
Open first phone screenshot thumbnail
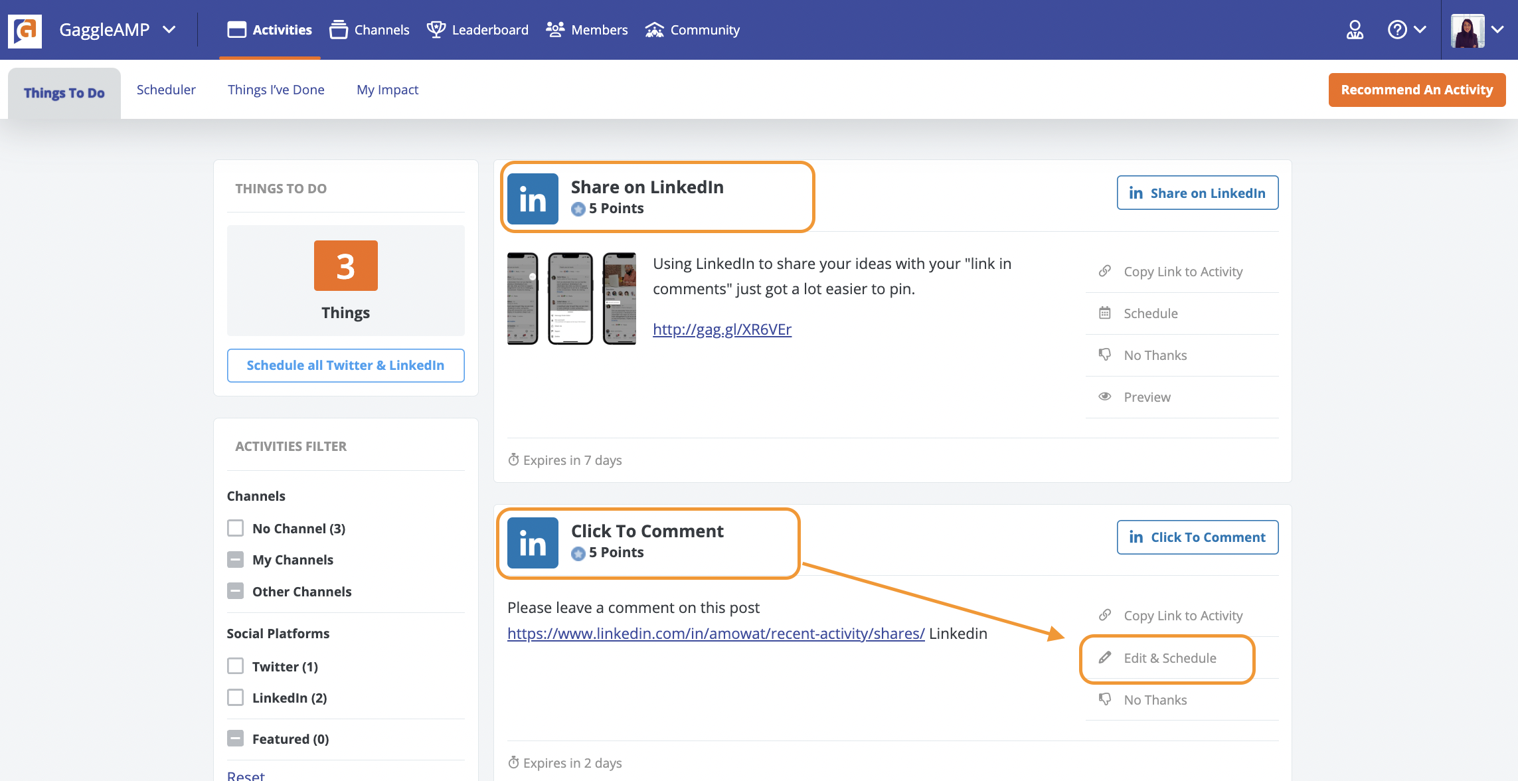[523, 298]
